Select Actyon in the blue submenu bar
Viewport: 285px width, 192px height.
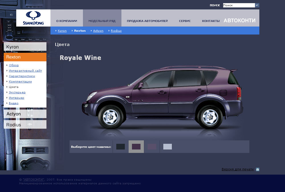[x=98, y=31]
